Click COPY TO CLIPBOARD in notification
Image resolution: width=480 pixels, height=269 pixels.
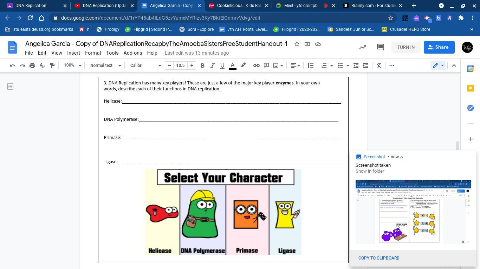click(x=379, y=258)
